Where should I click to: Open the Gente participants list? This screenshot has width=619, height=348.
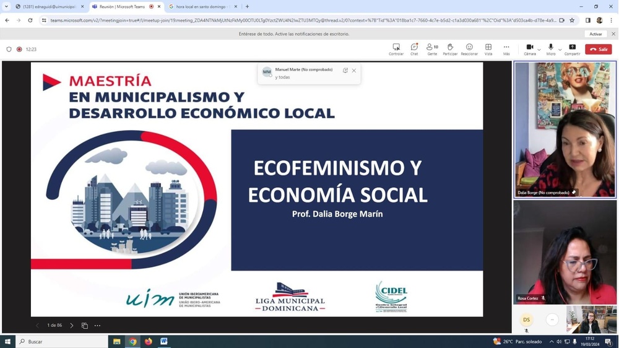tap(432, 48)
